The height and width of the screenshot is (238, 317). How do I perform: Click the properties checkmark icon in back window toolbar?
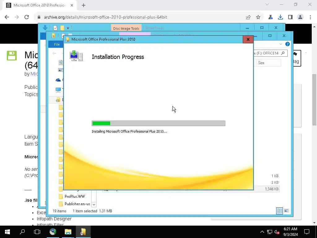(x=55, y=28)
